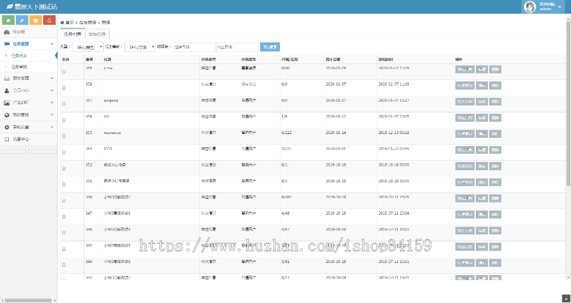The image size is (571, 303).
Task: Click edit button for row 347
Action: coord(482,215)
